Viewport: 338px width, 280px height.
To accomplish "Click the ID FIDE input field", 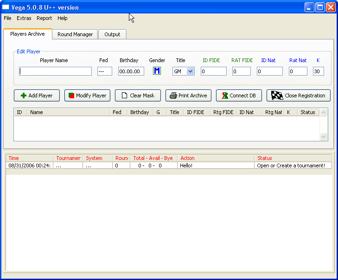I will pyautogui.click(x=213, y=71).
